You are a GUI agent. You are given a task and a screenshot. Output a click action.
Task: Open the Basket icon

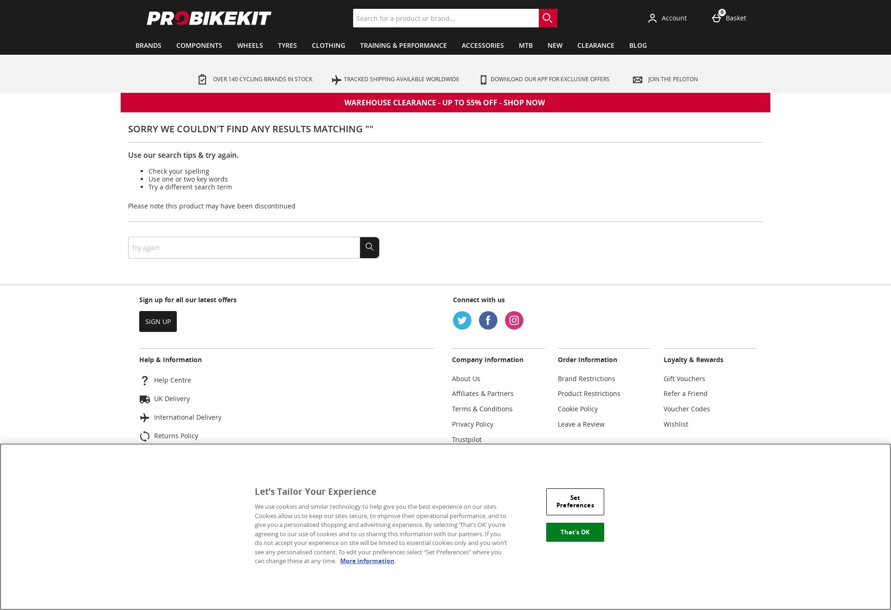(717, 18)
